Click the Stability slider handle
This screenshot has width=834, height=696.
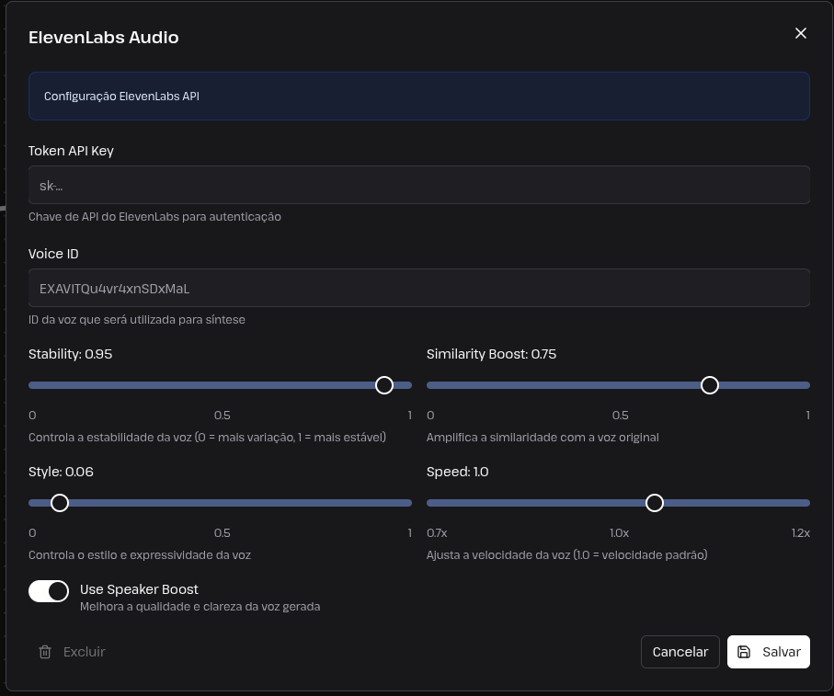point(384,385)
